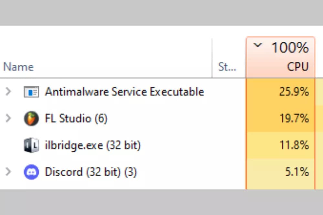
Task: Click the FL Studio app icon in its row
Action: [31, 119]
